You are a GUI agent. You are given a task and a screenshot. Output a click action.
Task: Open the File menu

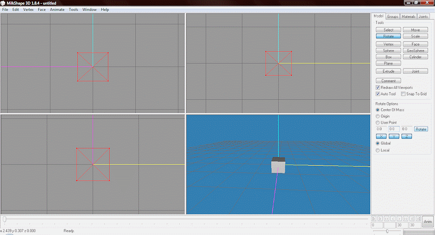pos(5,10)
